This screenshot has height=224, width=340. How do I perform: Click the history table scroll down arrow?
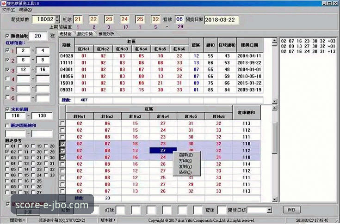(274, 101)
